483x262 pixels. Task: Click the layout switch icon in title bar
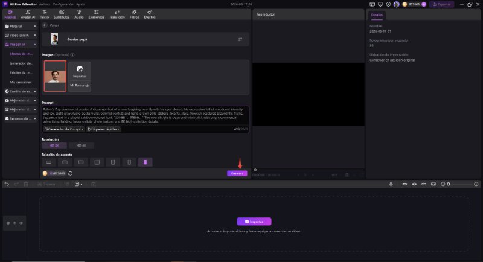372,4
